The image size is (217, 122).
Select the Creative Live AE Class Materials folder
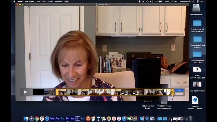tap(197, 23)
